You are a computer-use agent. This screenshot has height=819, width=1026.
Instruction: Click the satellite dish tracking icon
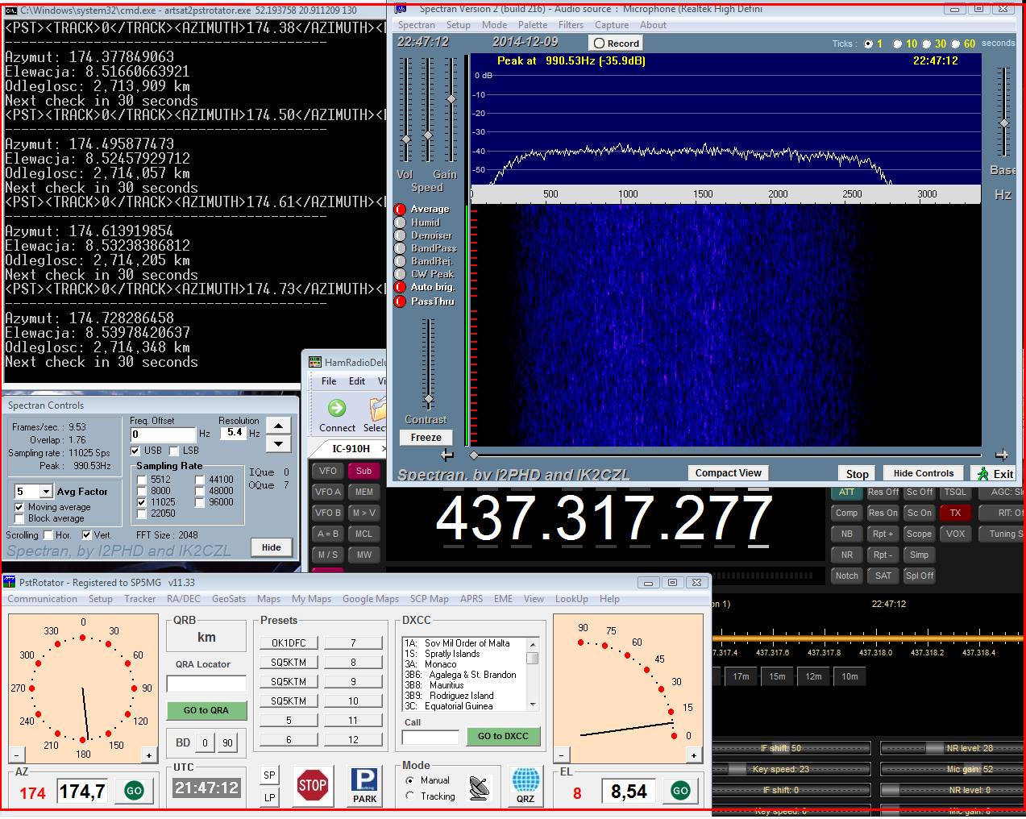click(x=479, y=788)
